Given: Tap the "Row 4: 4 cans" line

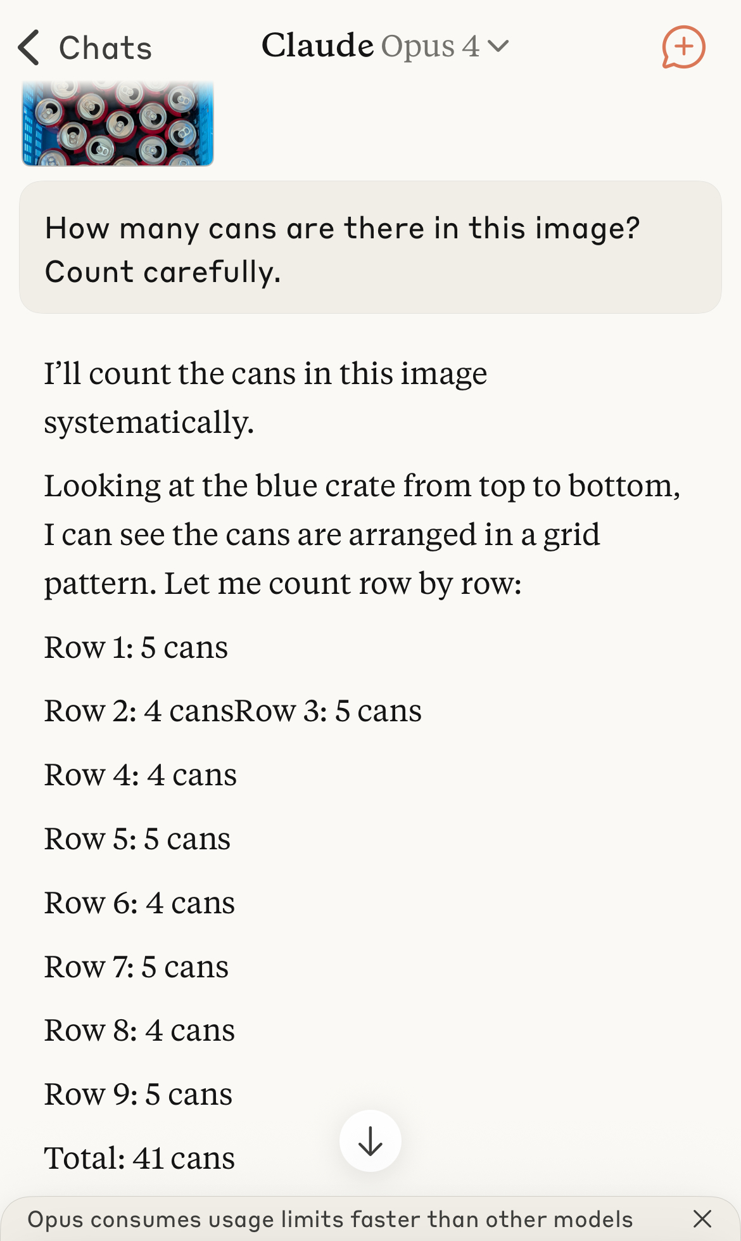Looking at the screenshot, I should click(x=141, y=775).
